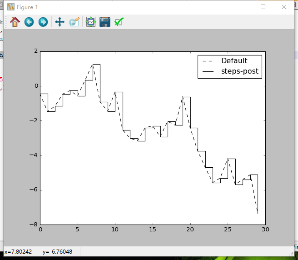Close the Figure 1 window
298x260 pixels.
coord(284,7)
